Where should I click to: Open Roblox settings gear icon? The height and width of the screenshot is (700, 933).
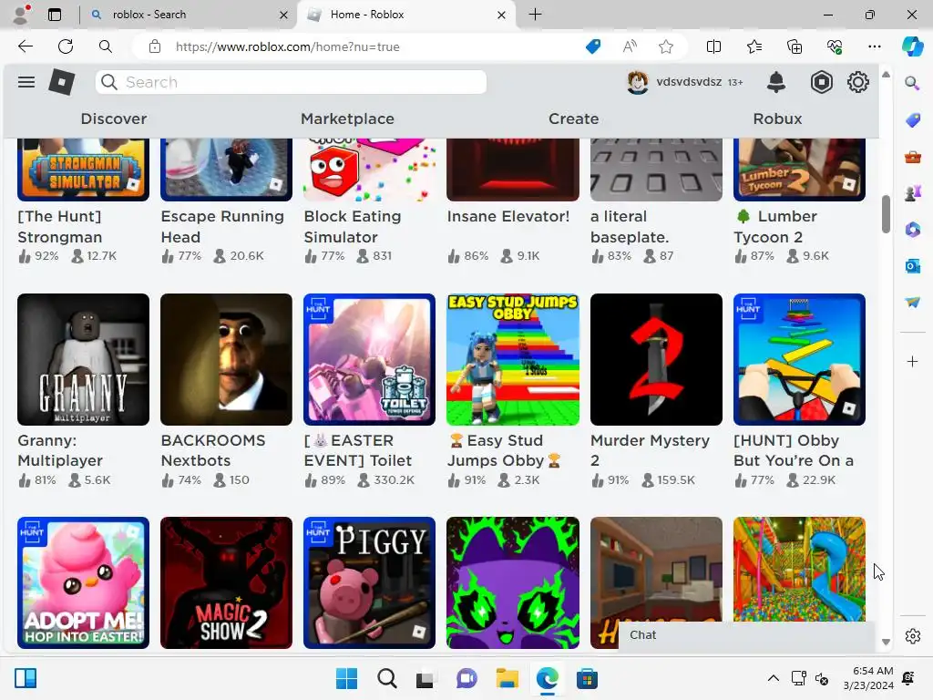(857, 82)
